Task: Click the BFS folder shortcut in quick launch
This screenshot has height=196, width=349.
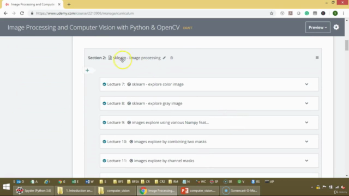Action: tap(118, 181)
